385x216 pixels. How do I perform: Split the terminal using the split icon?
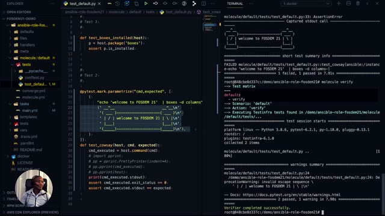348,4
